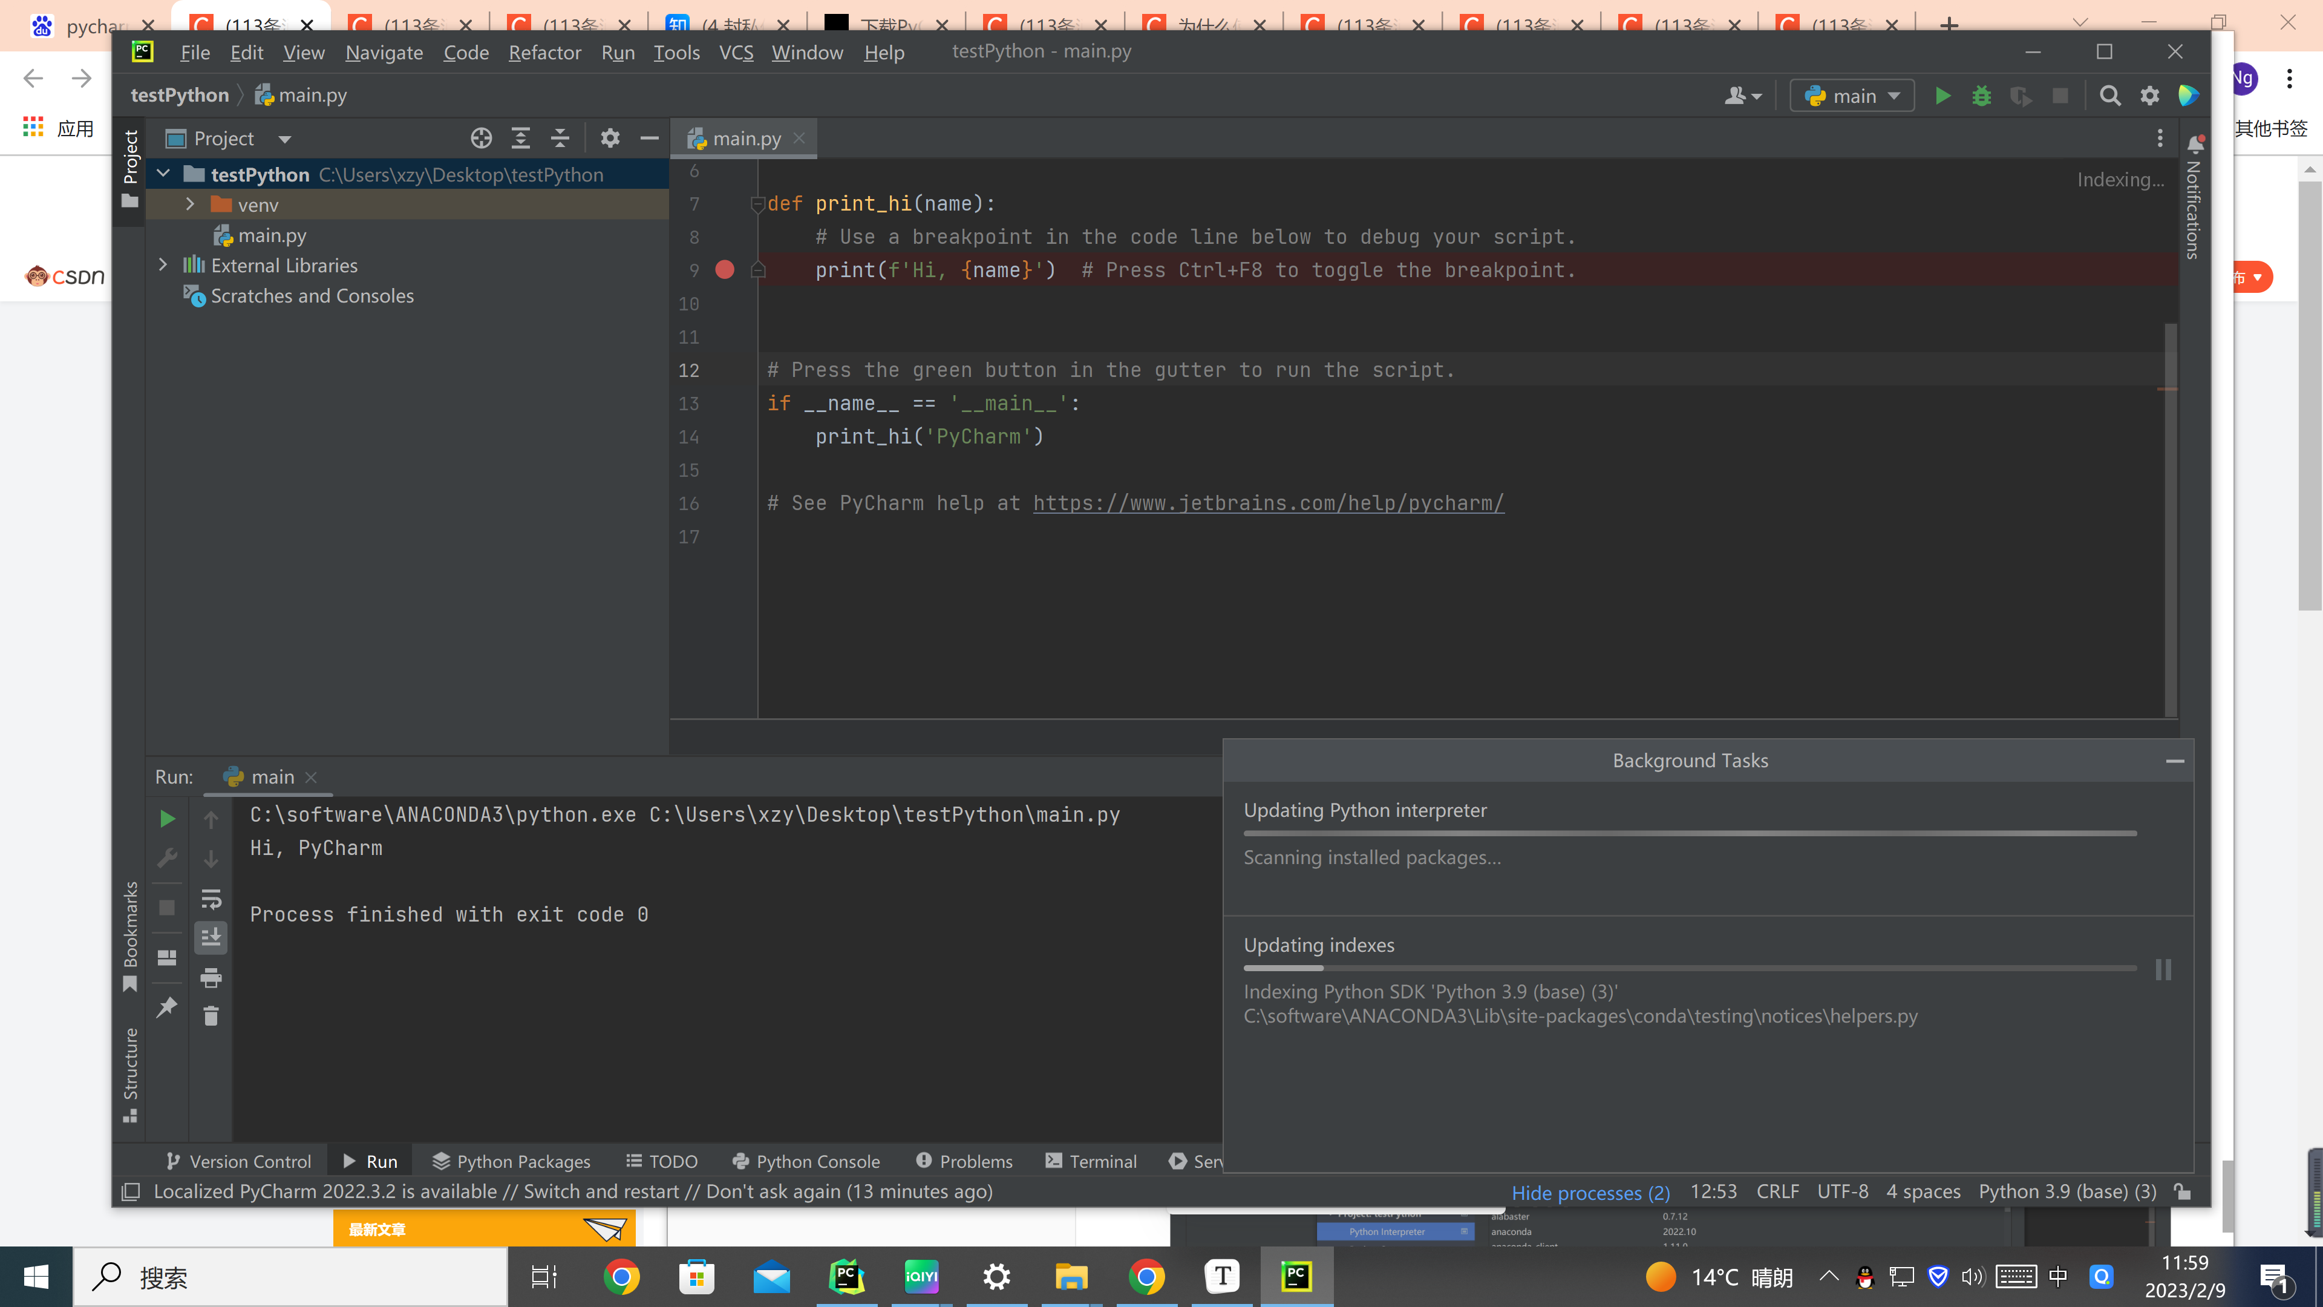Expand the venv folder
This screenshot has height=1307, width=2323.
[x=191, y=205]
